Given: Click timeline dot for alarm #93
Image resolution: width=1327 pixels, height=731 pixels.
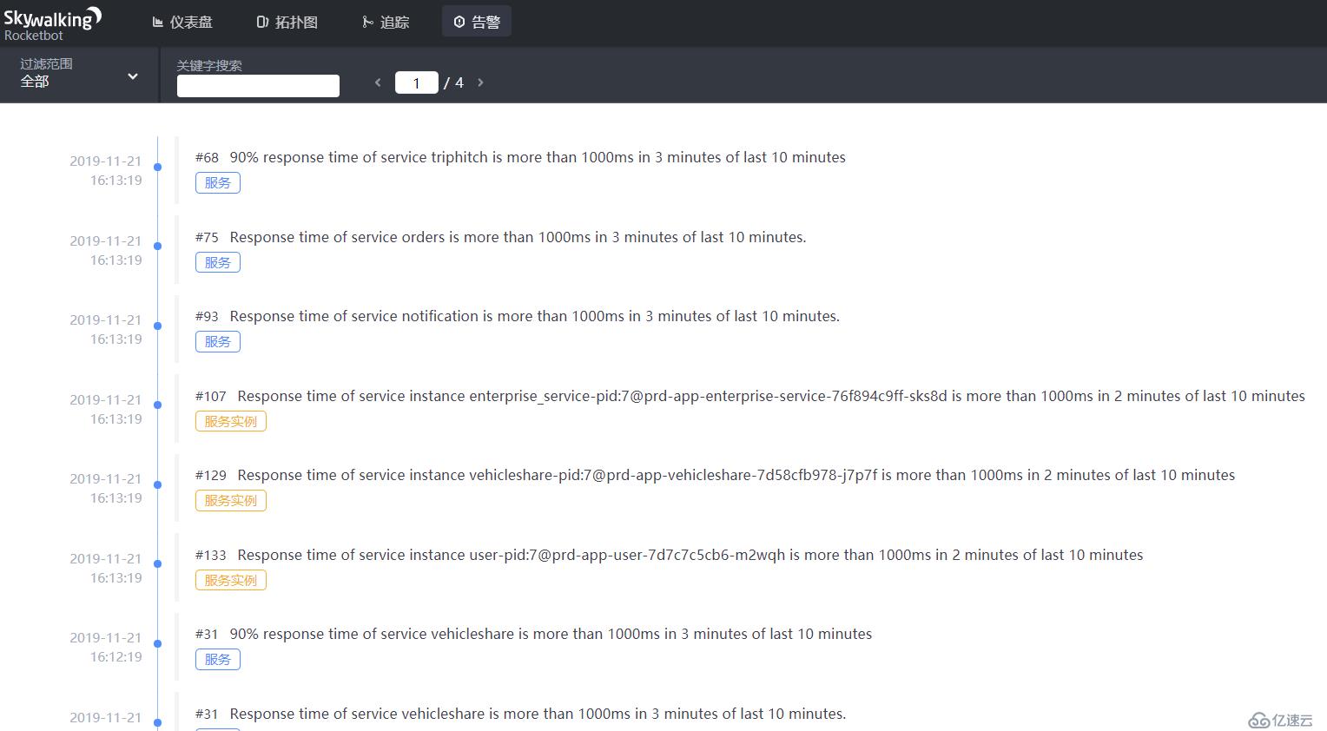Looking at the screenshot, I should pyautogui.click(x=157, y=326).
